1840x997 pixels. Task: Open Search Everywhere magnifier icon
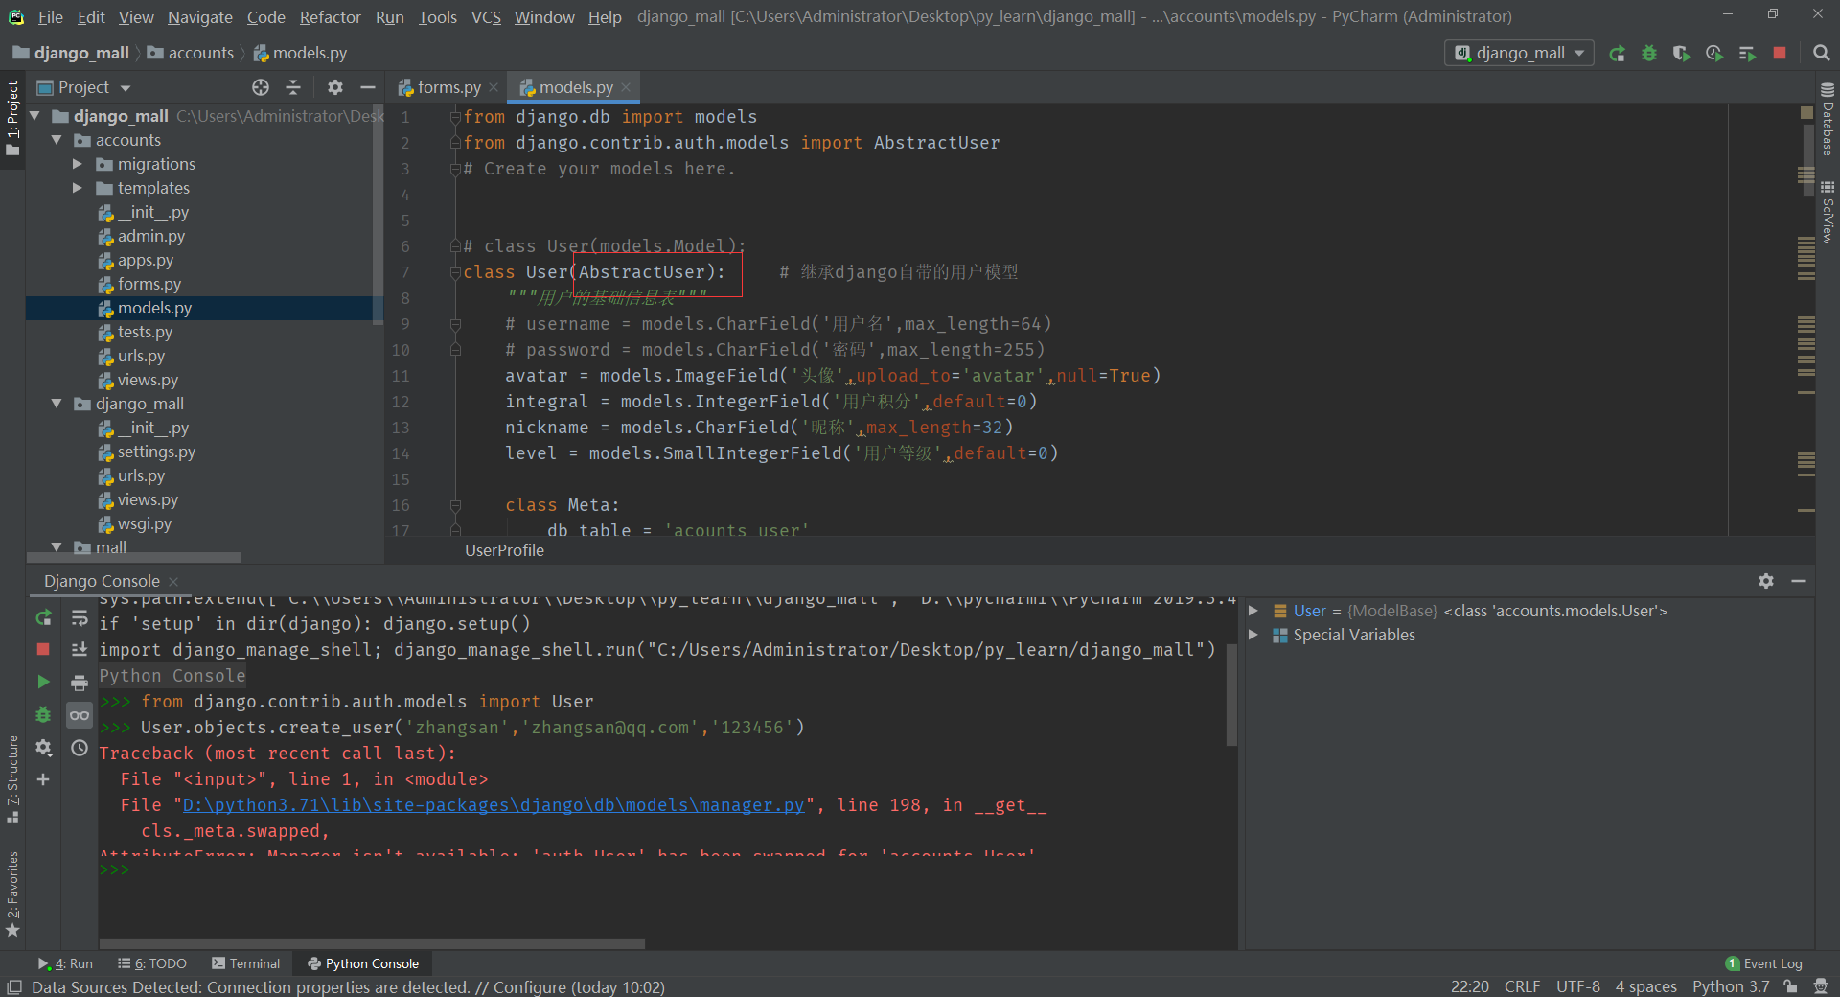tap(1822, 54)
